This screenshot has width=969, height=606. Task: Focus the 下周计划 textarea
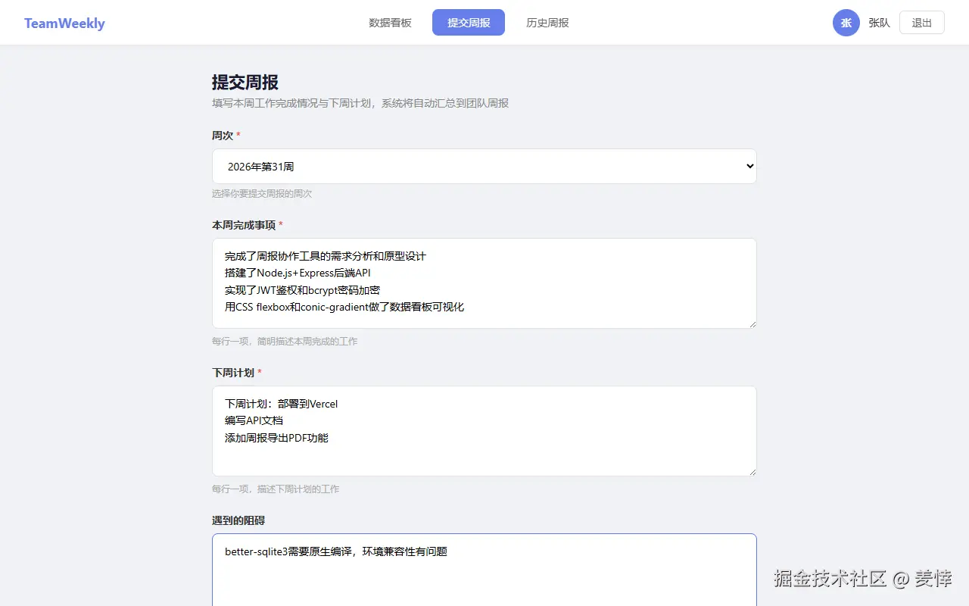484,431
